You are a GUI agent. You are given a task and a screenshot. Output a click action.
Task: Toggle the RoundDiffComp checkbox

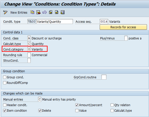(5, 83)
